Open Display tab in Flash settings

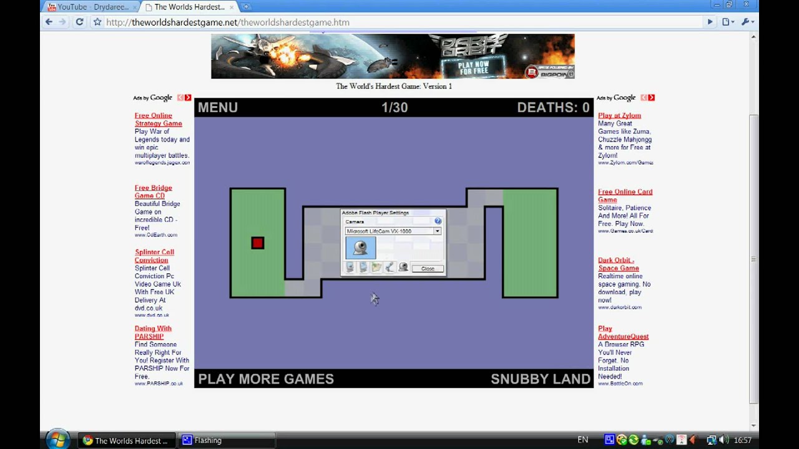(350, 267)
